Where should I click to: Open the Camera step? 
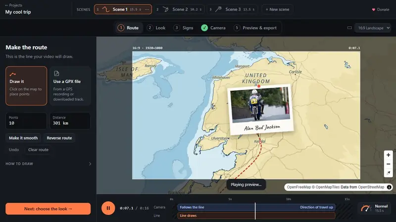click(213, 28)
